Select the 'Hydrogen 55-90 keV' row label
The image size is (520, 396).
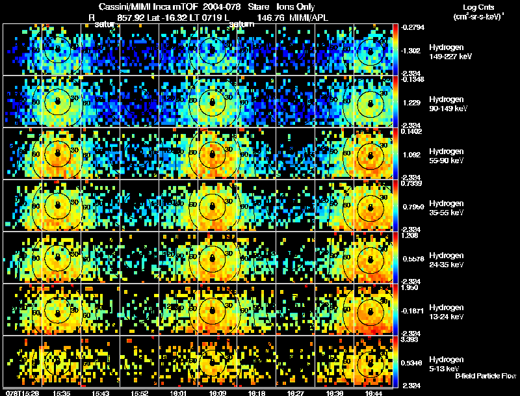pyautogui.click(x=447, y=156)
